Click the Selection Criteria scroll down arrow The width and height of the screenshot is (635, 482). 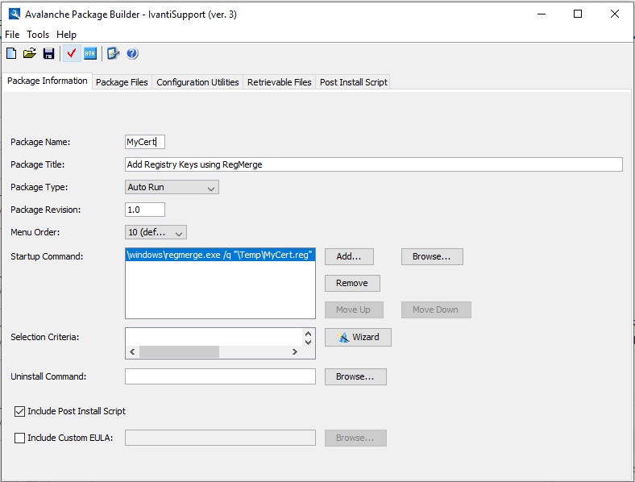(x=308, y=343)
